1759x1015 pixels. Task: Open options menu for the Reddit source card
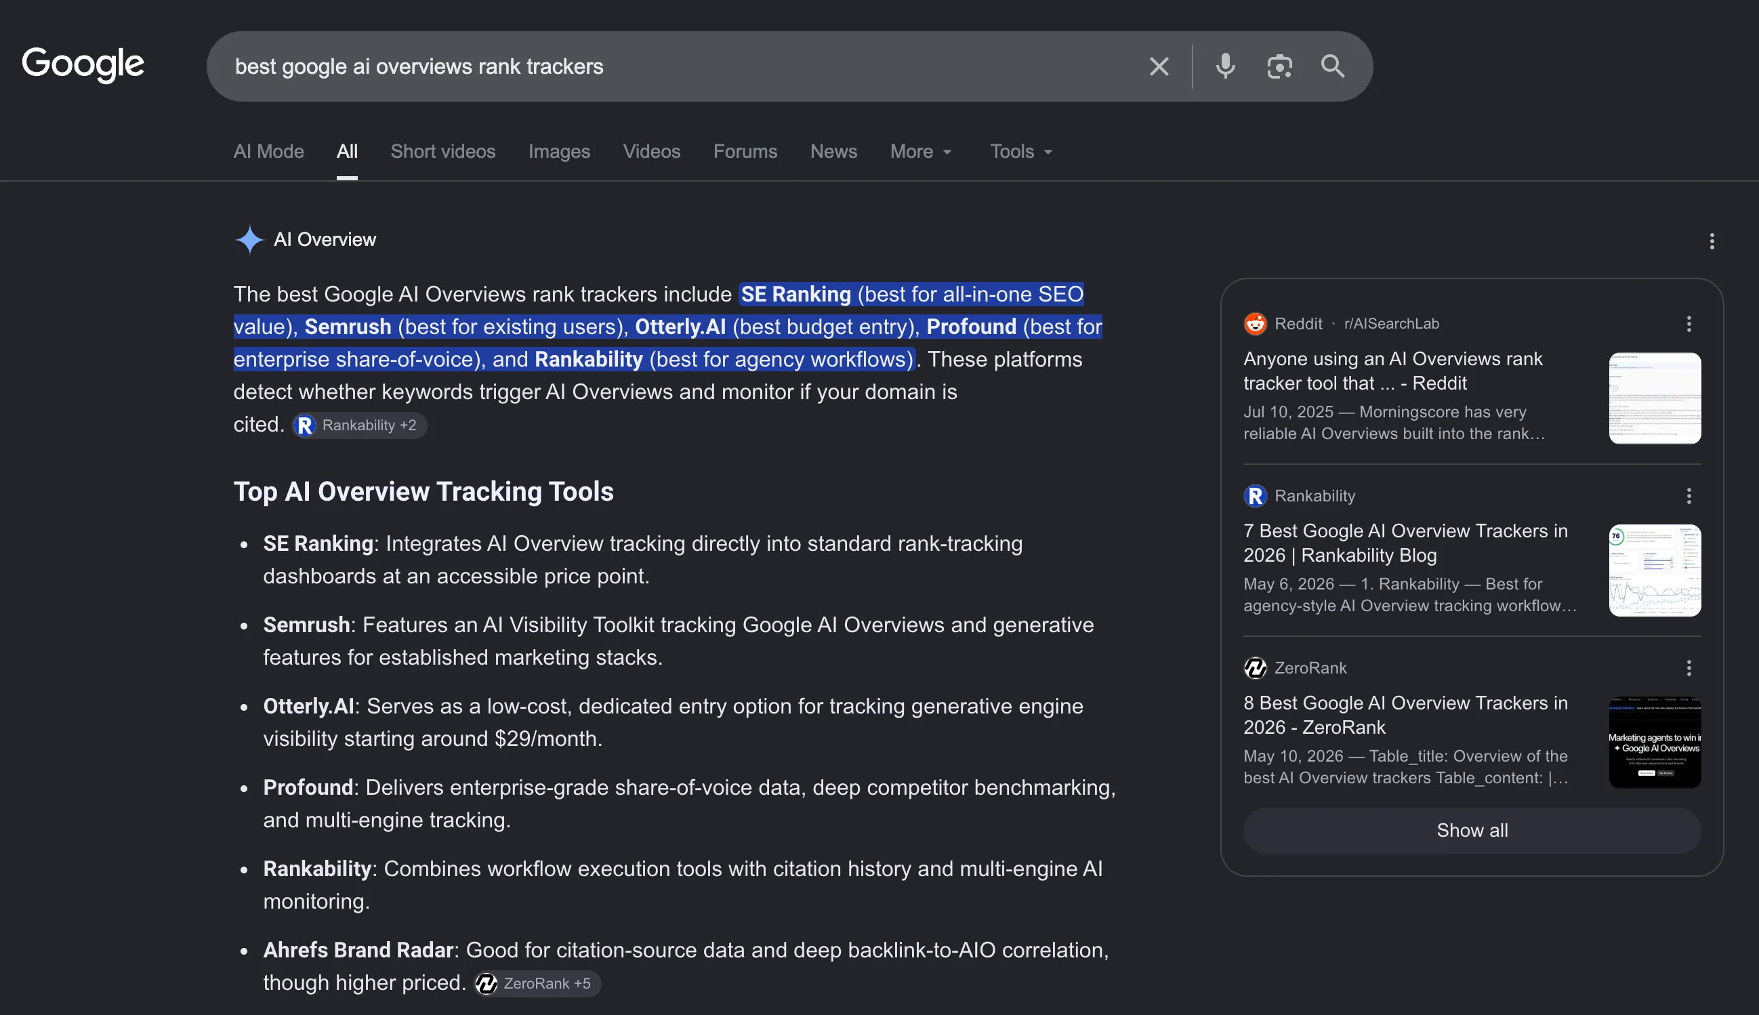(x=1689, y=323)
